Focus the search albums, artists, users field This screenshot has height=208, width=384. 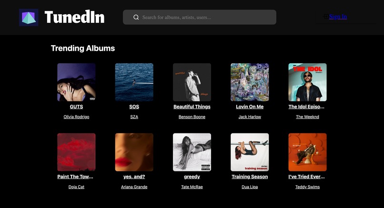tap(200, 17)
